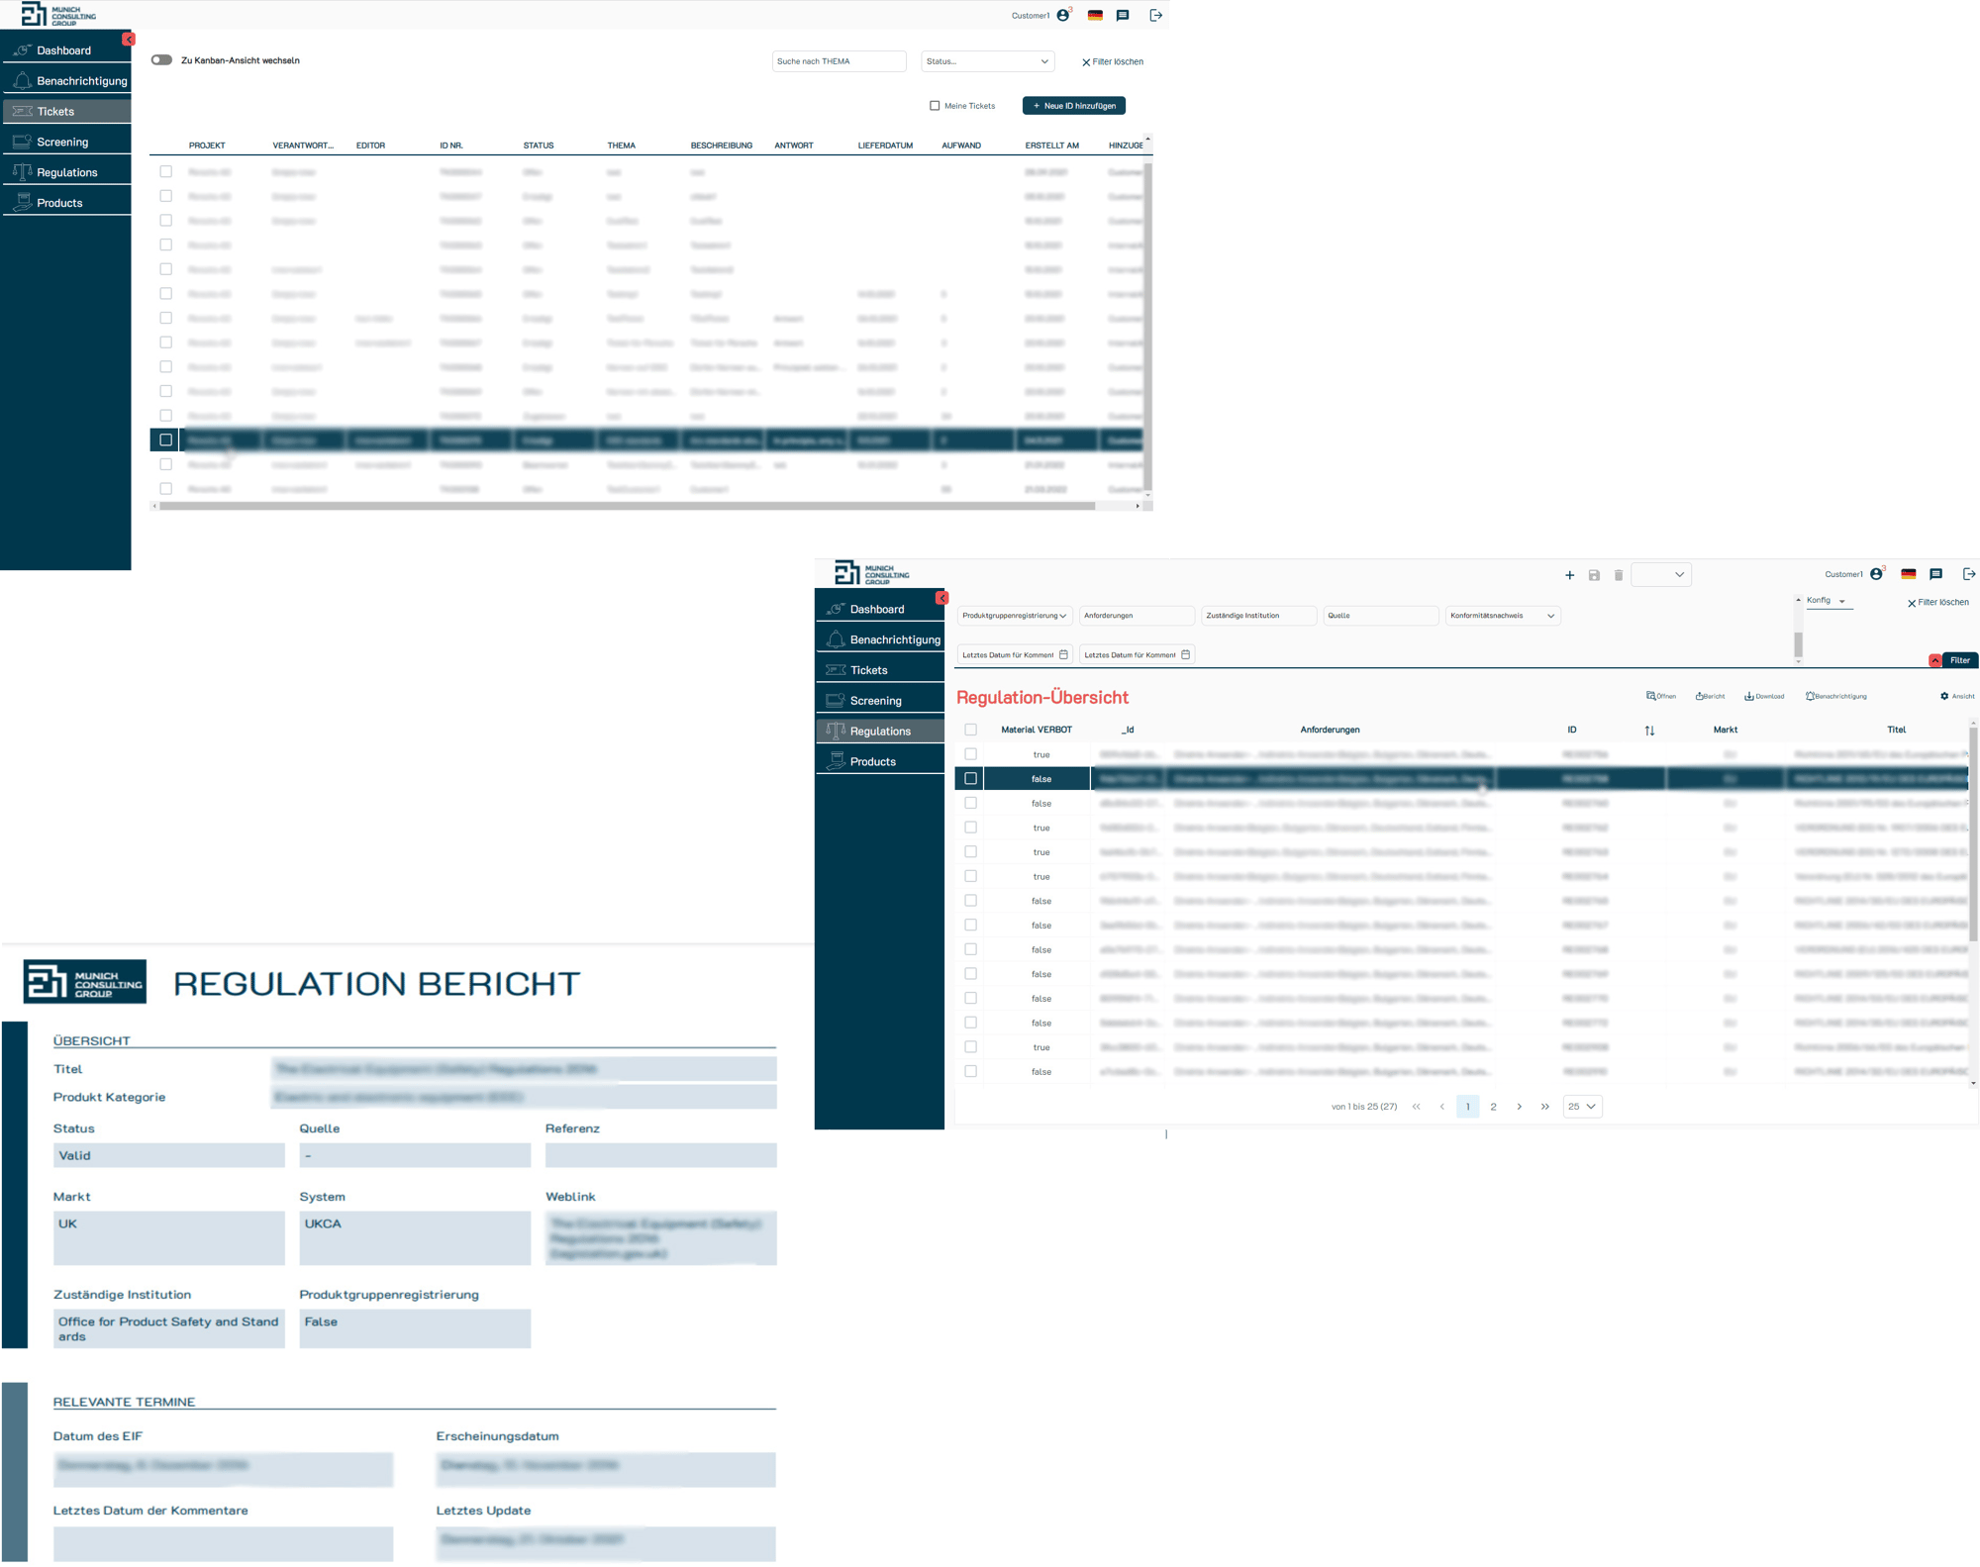The height and width of the screenshot is (1567, 1980).
Task: Click the Anforderungen filter field
Action: pos(1137,616)
